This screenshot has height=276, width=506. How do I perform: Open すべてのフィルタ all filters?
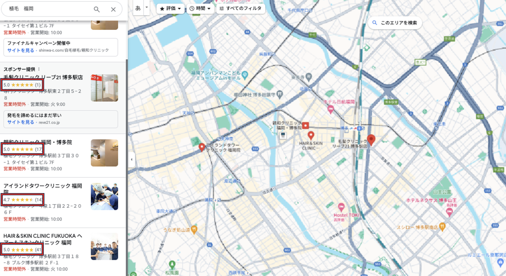click(240, 8)
